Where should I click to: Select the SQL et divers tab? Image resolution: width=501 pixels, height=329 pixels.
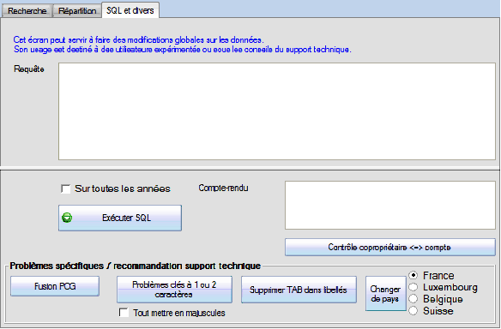[130, 10]
